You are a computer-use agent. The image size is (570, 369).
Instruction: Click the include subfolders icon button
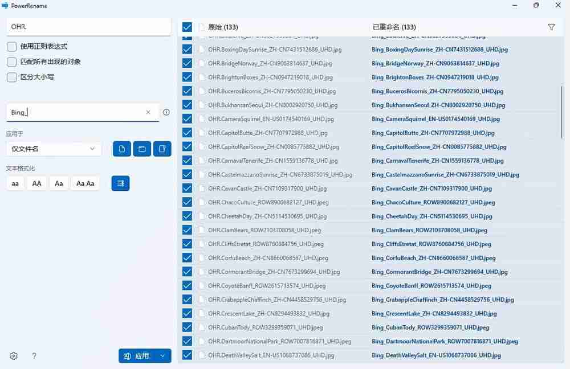point(162,149)
